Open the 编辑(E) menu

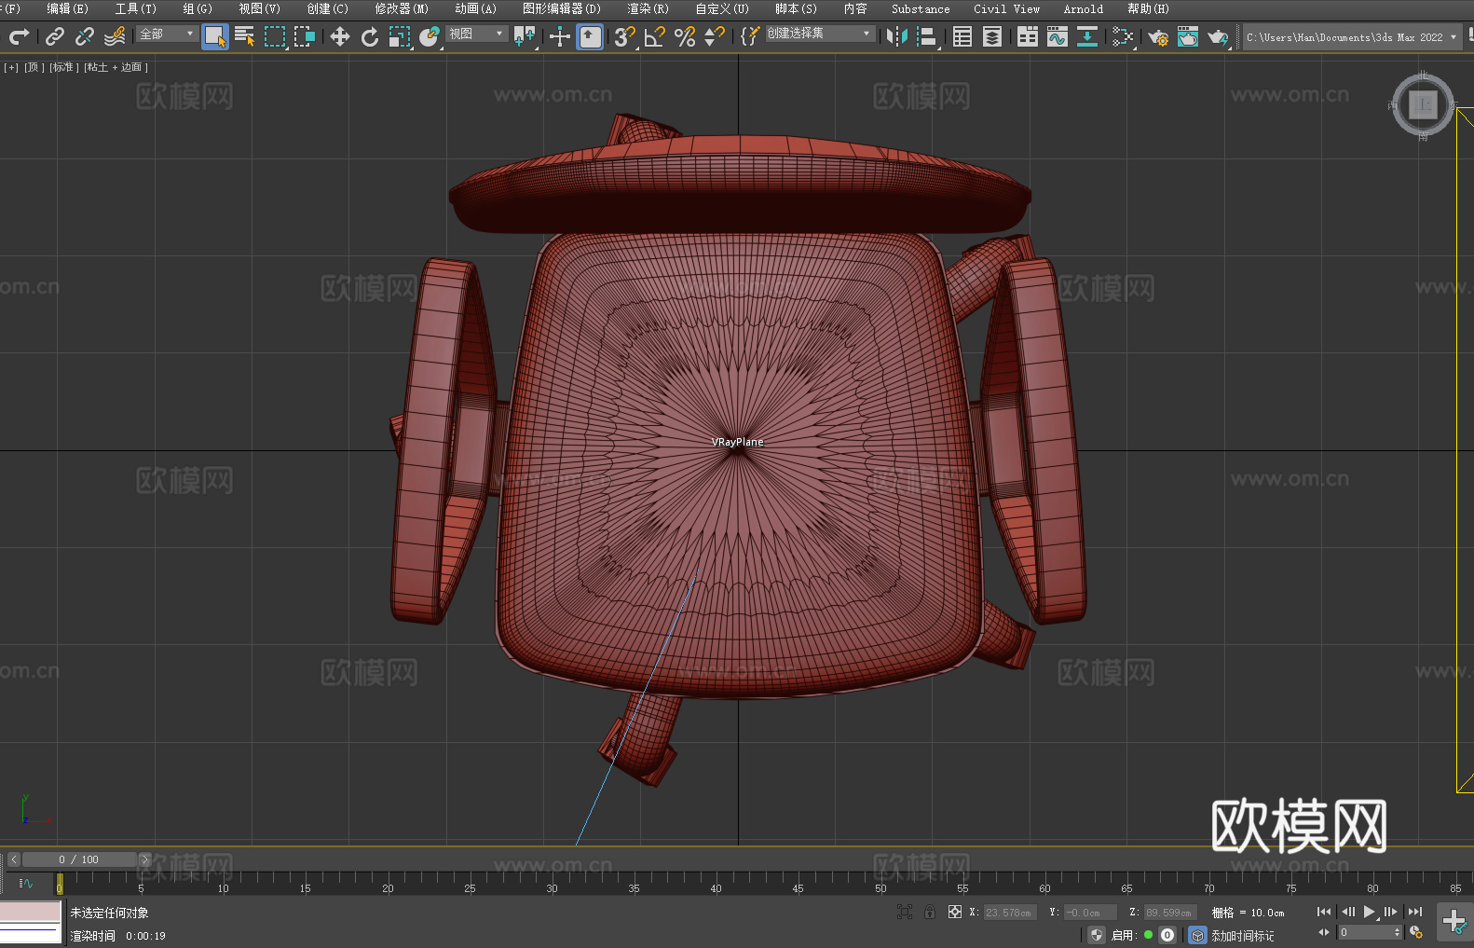coord(67,8)
